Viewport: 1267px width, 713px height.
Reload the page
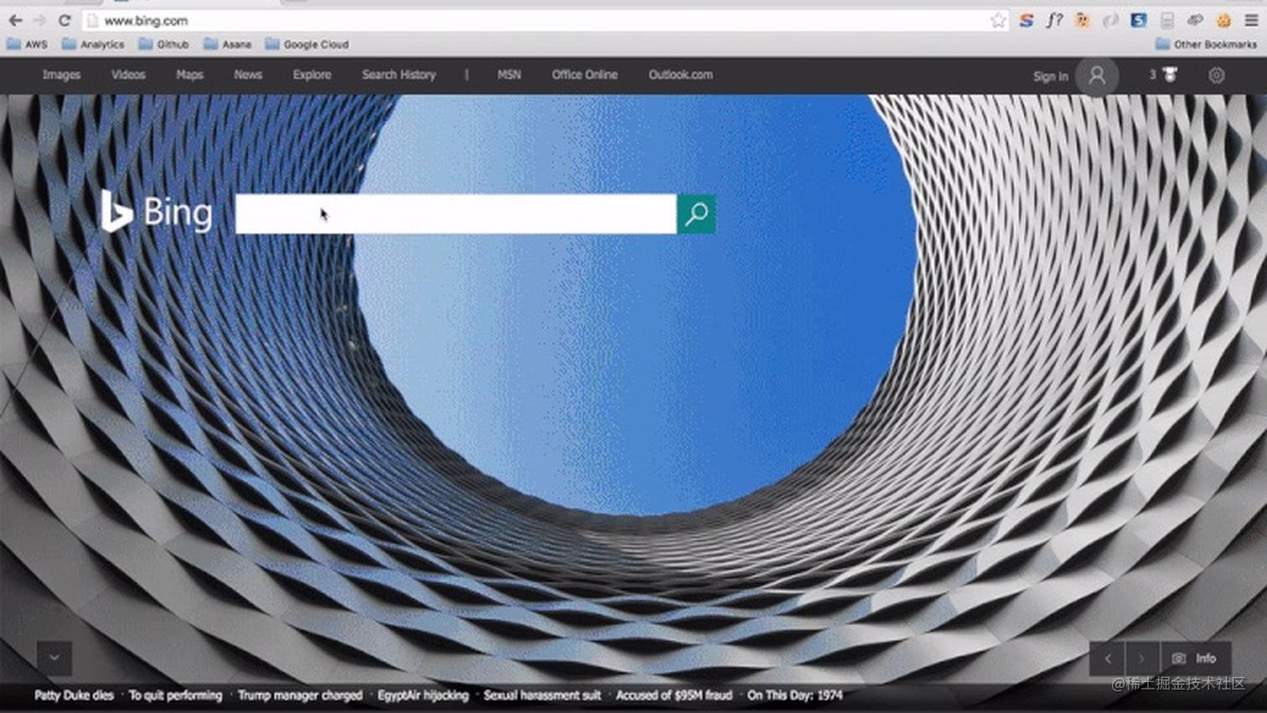tap(65, 20)
